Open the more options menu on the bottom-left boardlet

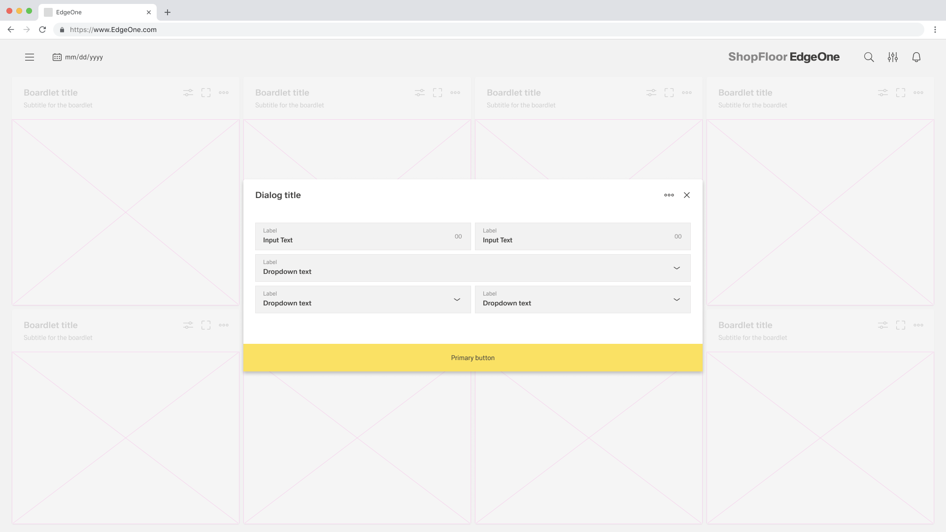224,325
